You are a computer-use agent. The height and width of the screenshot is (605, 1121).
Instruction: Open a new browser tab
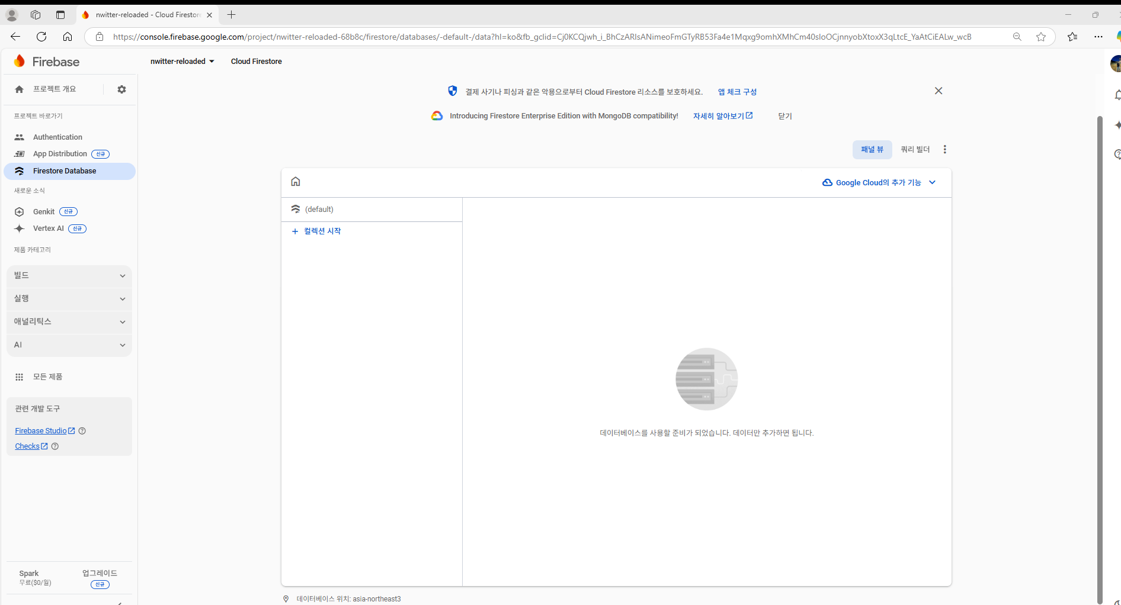(232, 15)
